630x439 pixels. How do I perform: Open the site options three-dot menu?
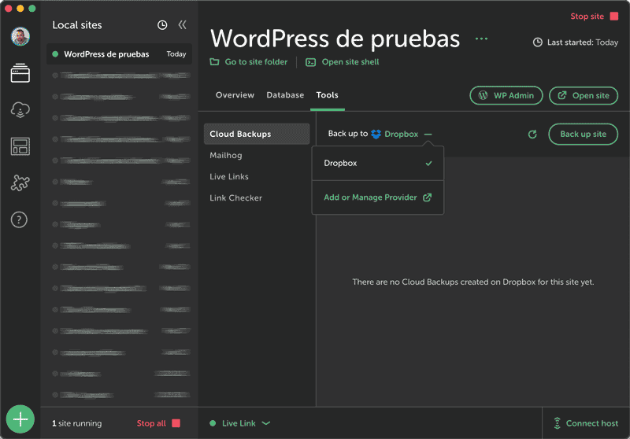coord(481,39)
